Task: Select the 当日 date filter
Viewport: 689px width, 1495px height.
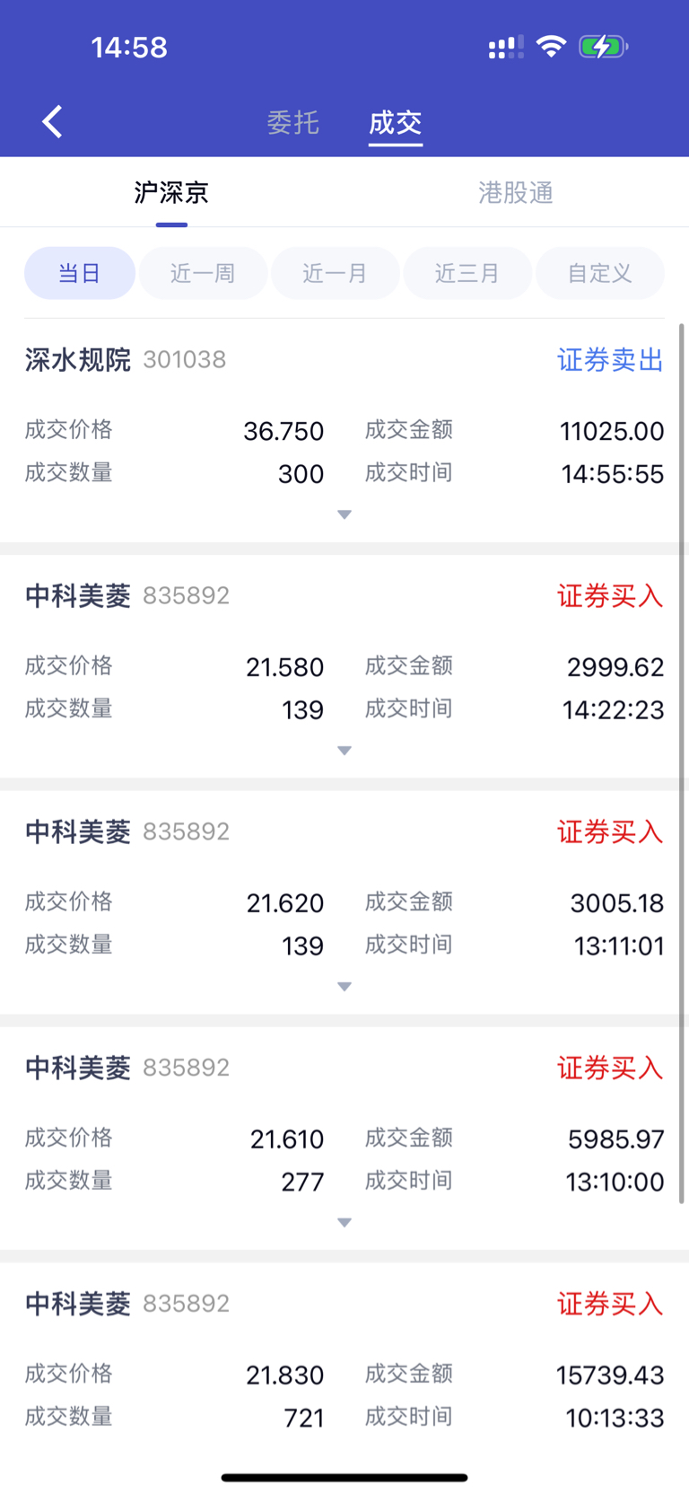Action: click(80, 273)
